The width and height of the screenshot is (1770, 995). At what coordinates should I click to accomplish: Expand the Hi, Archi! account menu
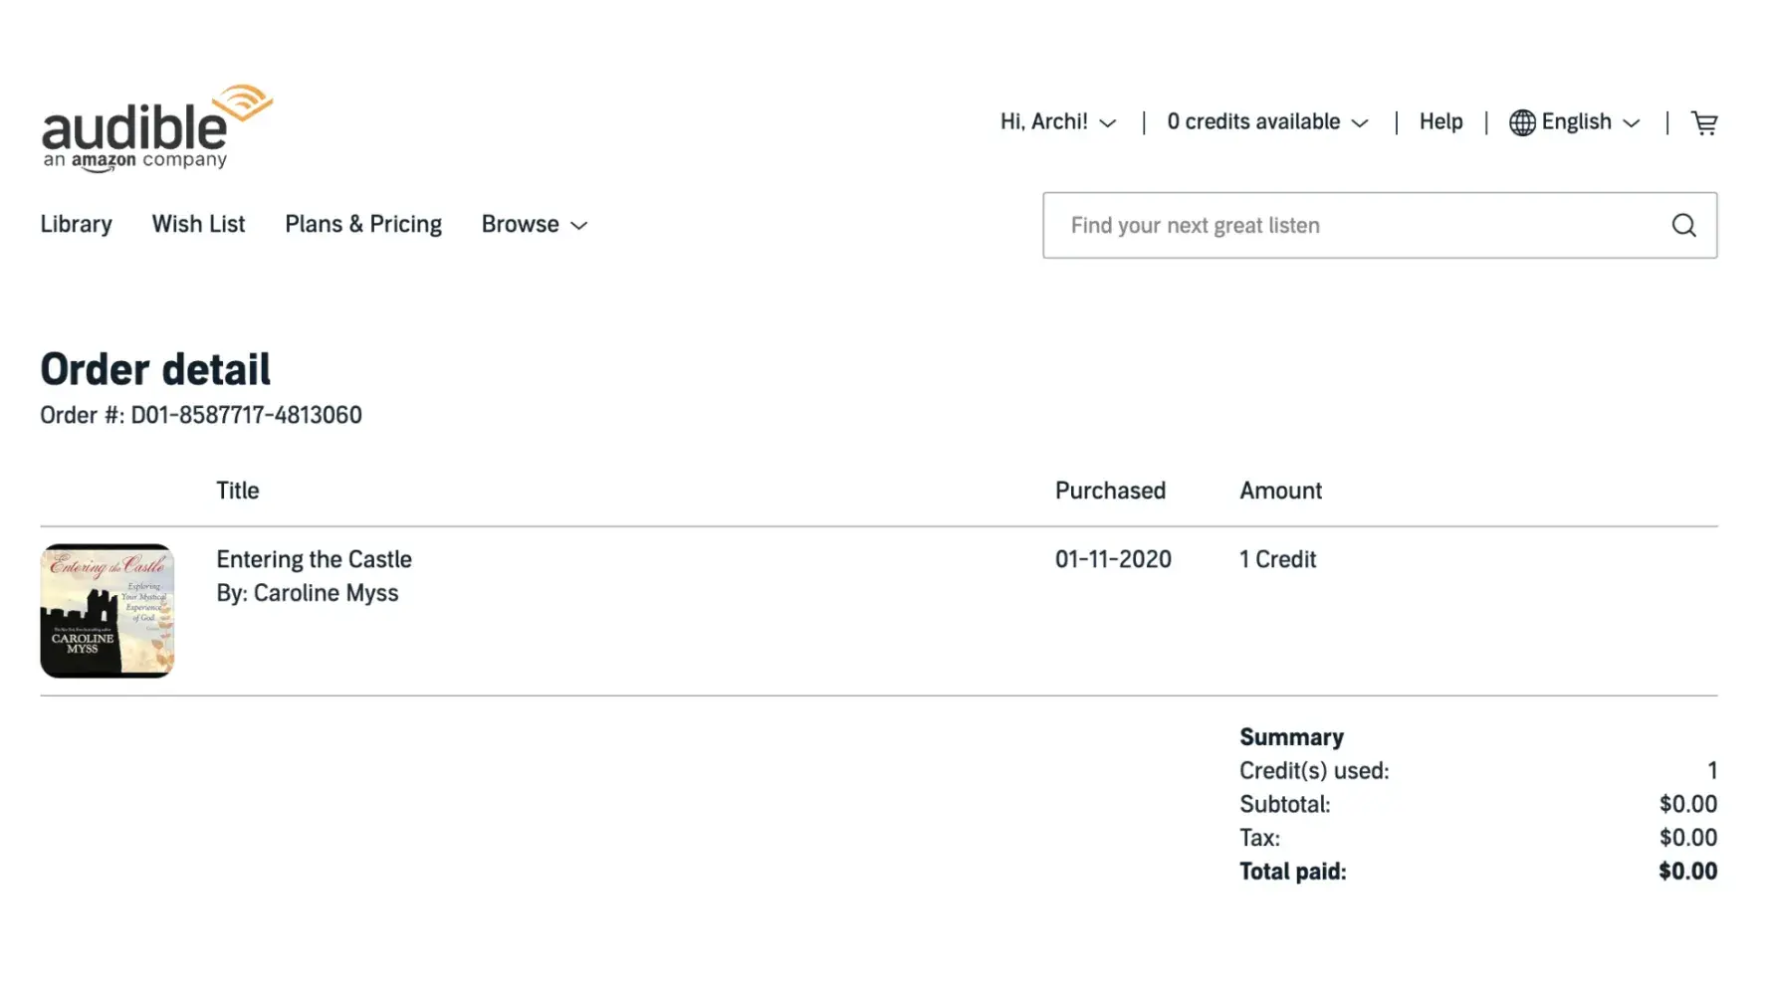click(1057, 122)
